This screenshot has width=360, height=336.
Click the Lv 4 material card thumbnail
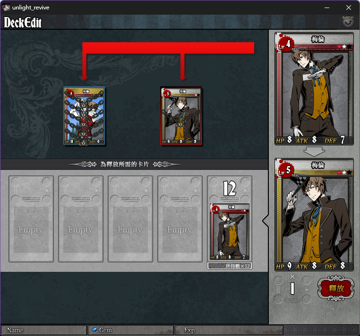click(x=230, y=232)
